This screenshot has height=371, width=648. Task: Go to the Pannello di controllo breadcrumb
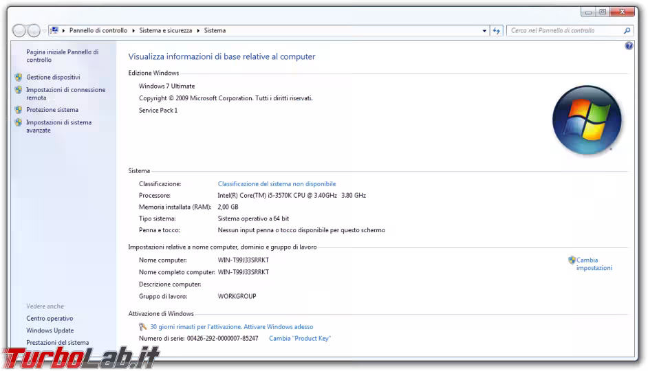98,31
